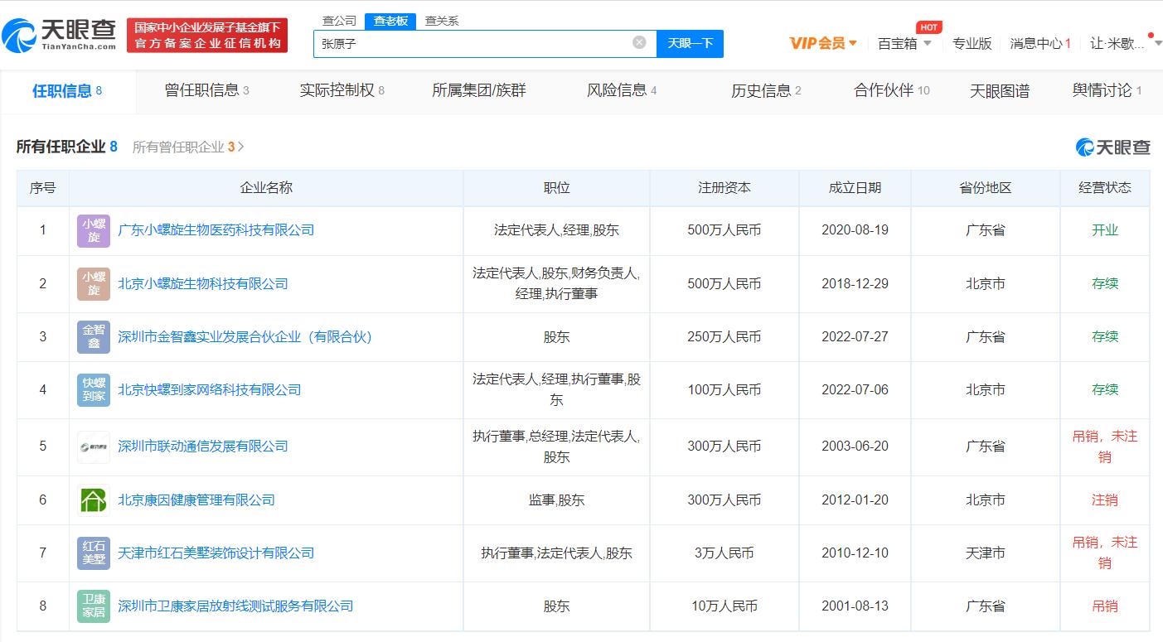
Task: Open 广东小螺旋生物医药科技有限公司 link
Action: tap(216, 230)
